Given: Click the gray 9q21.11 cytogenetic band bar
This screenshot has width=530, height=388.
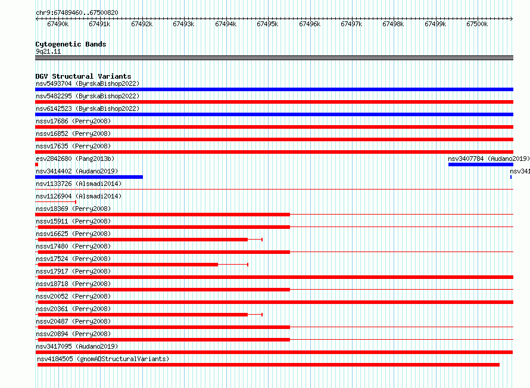Looking at the screenshot, I should [274, 58].
